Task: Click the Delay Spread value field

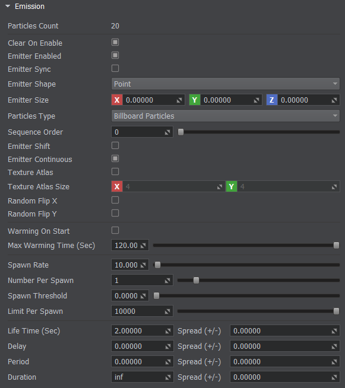Action: pos(285,346)
